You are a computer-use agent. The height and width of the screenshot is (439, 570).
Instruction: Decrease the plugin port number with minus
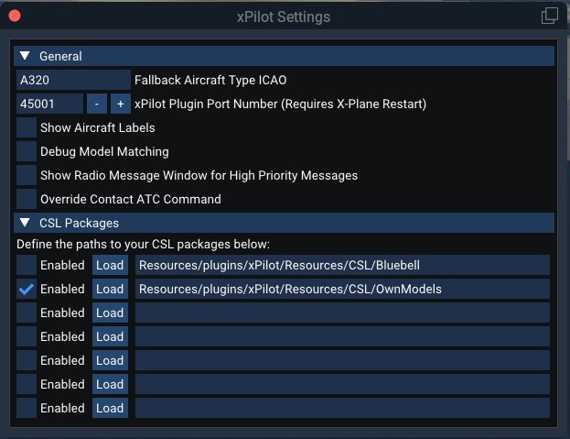click(x=97, y=104)
